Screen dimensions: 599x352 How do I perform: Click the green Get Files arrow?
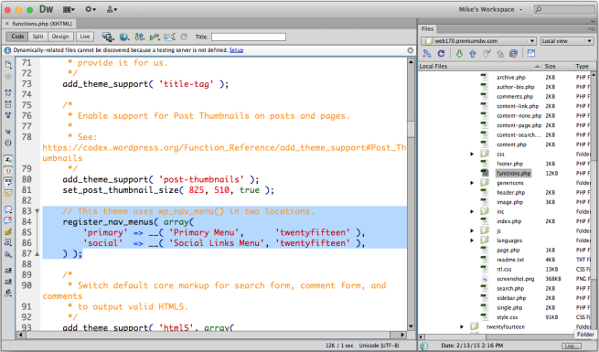point(460,53)
